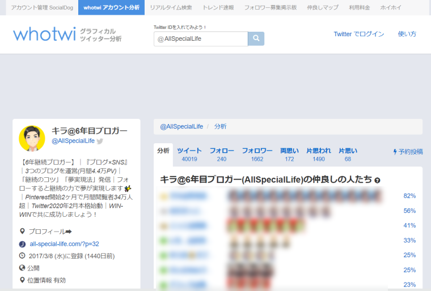Select the 両思い tab
The width and height of the screenshot is (431, 291).
point(289,155)
